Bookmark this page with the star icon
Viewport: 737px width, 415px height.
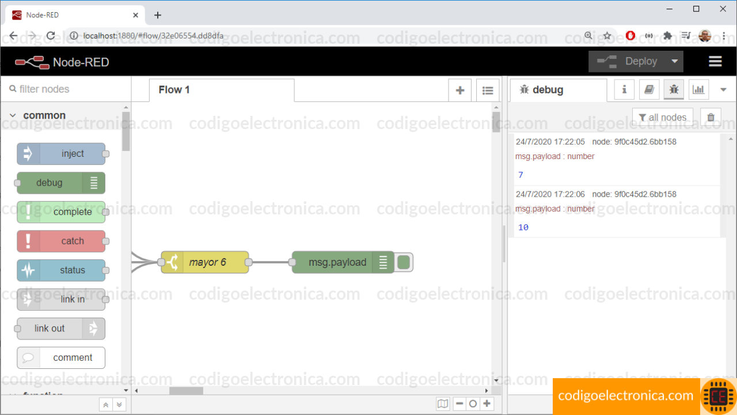pyautogui.click(x=607, y=36)
